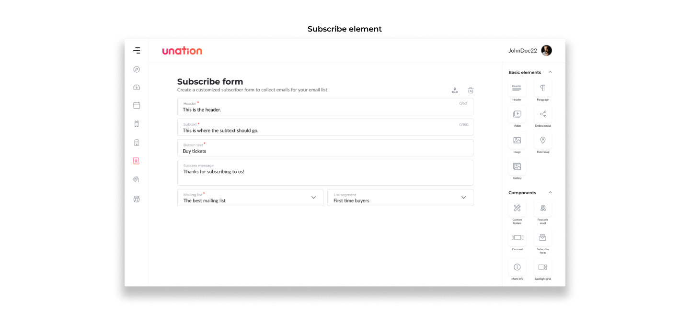Image resolution: width=690 pixels, height=310 pixels.
Task: Add a Carousel component
Action: (x=517, y=237)
